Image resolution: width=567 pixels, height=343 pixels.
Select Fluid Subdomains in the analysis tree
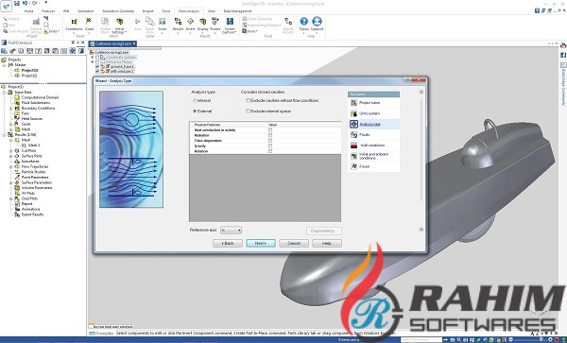(x=36, y=103)
